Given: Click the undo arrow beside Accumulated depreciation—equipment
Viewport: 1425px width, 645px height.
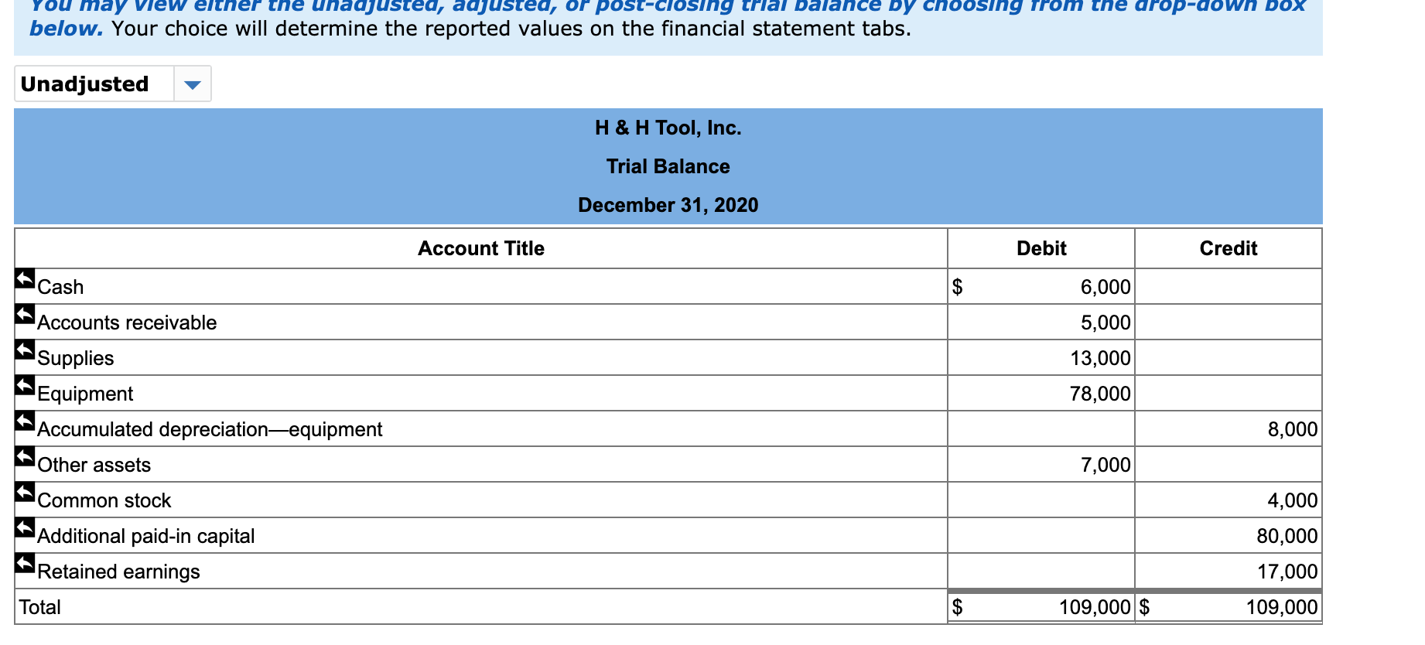Looking at the screenshot, I should [24, 420].
